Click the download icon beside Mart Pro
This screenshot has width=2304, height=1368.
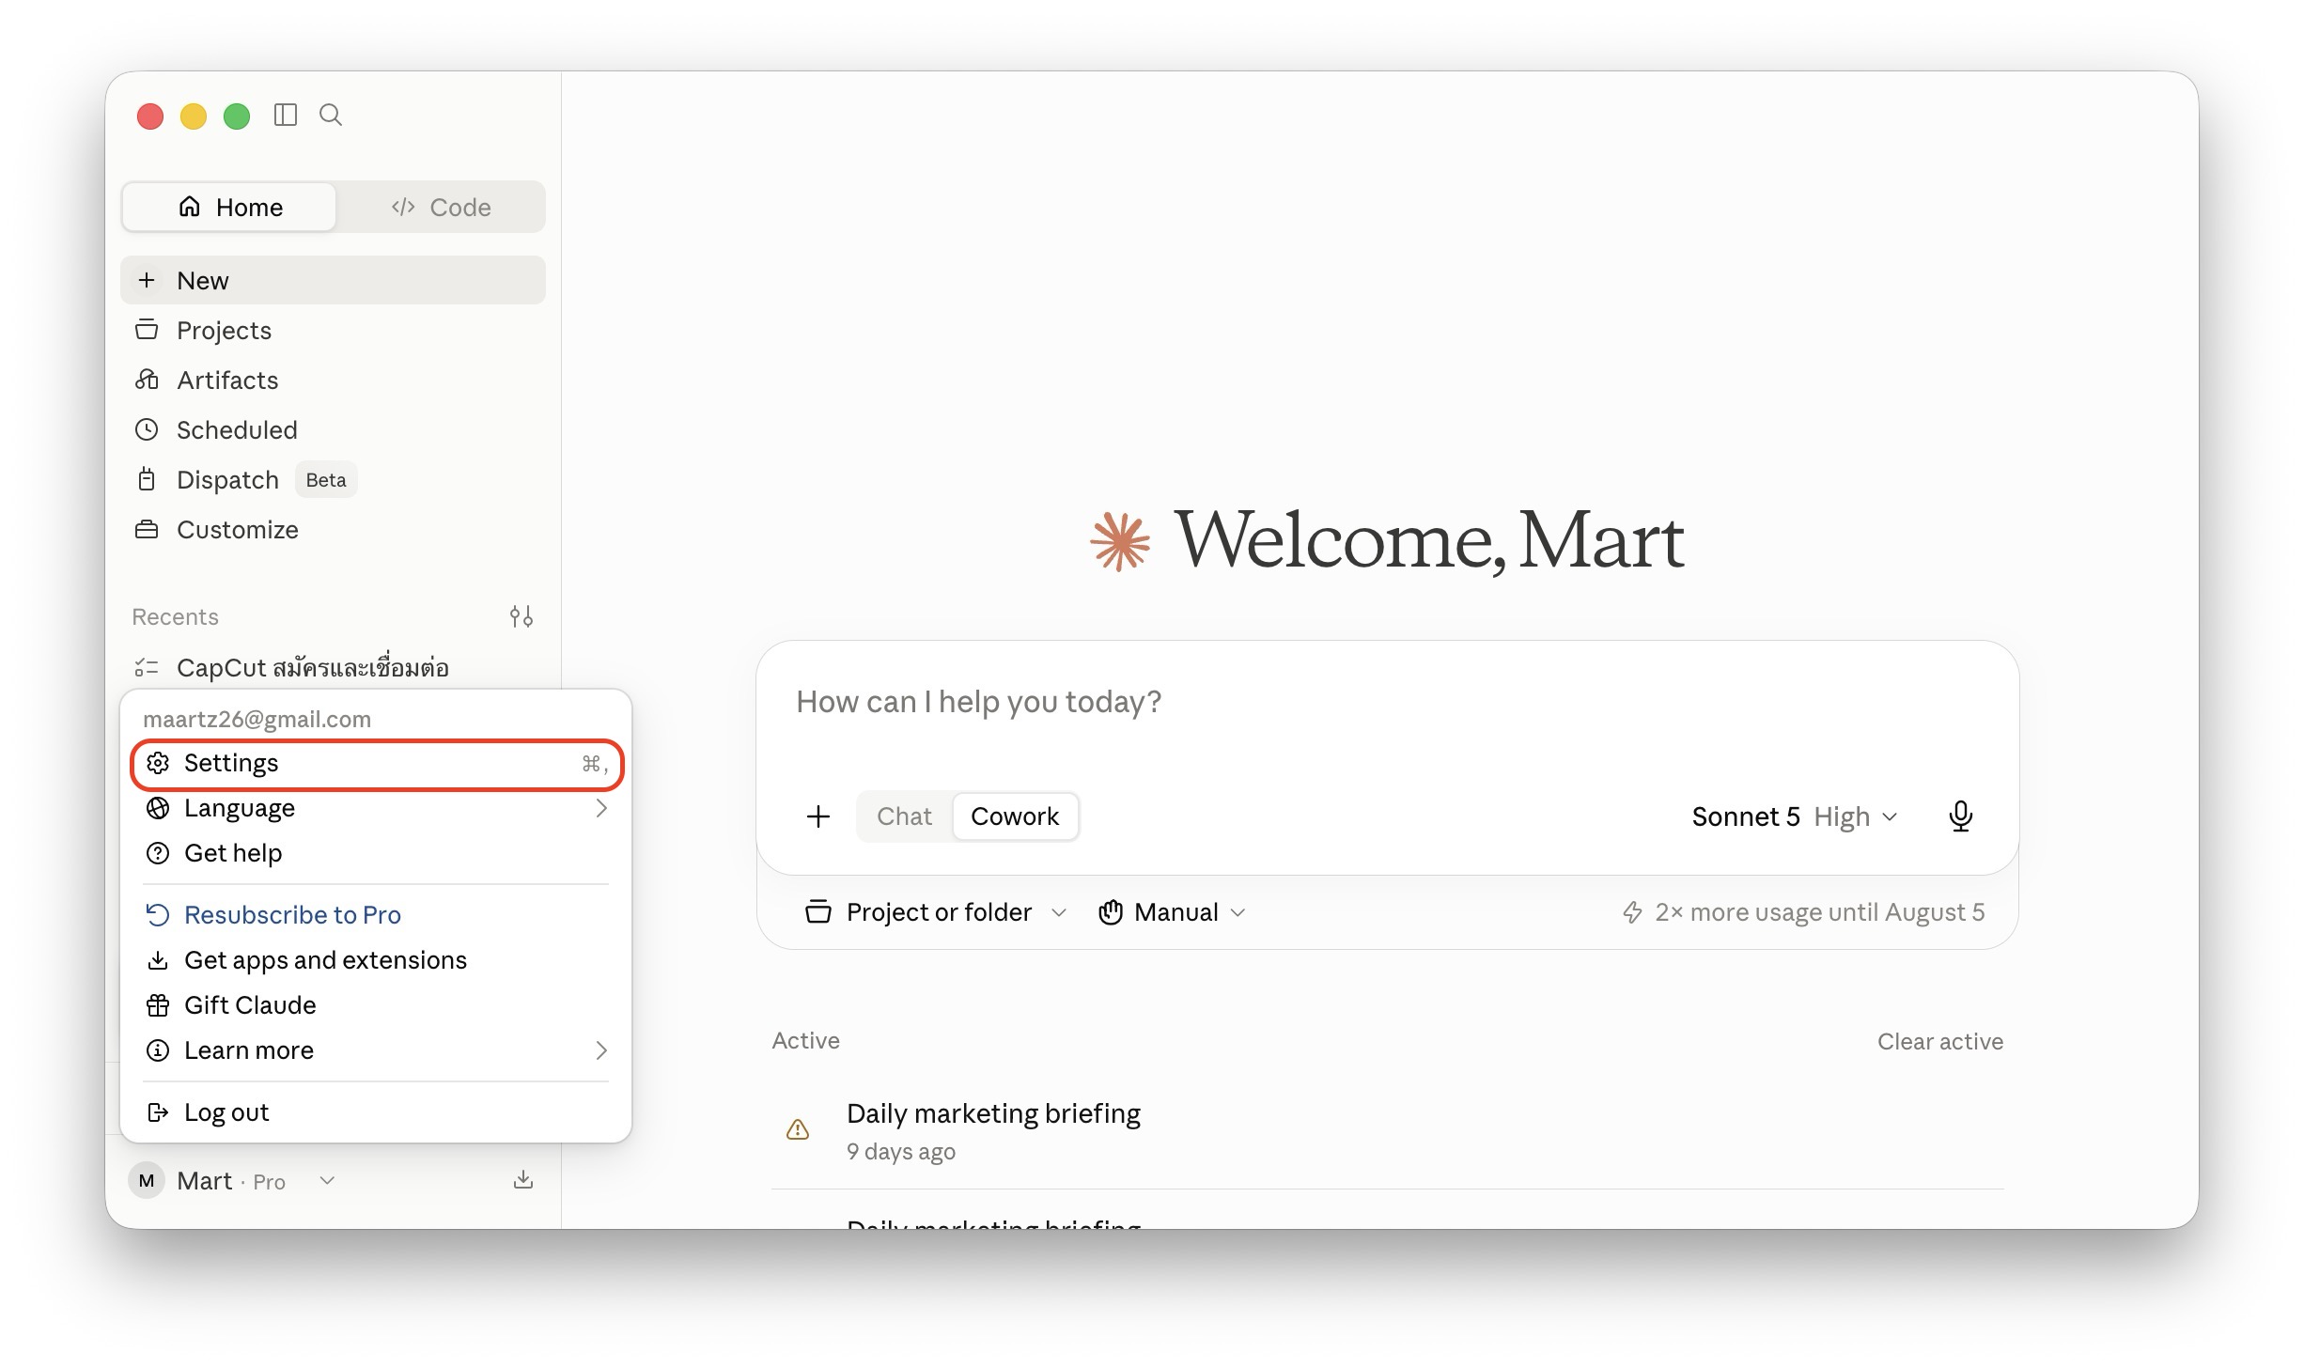coord(523,1180)
